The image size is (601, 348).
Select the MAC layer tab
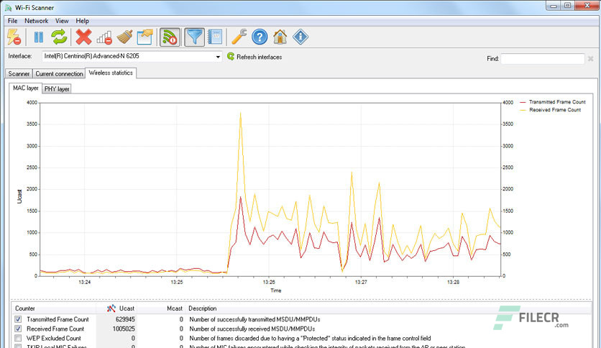[x=26, y=88]
